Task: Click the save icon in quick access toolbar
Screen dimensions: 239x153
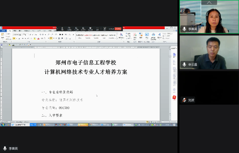Action: [x=2, y=45]
